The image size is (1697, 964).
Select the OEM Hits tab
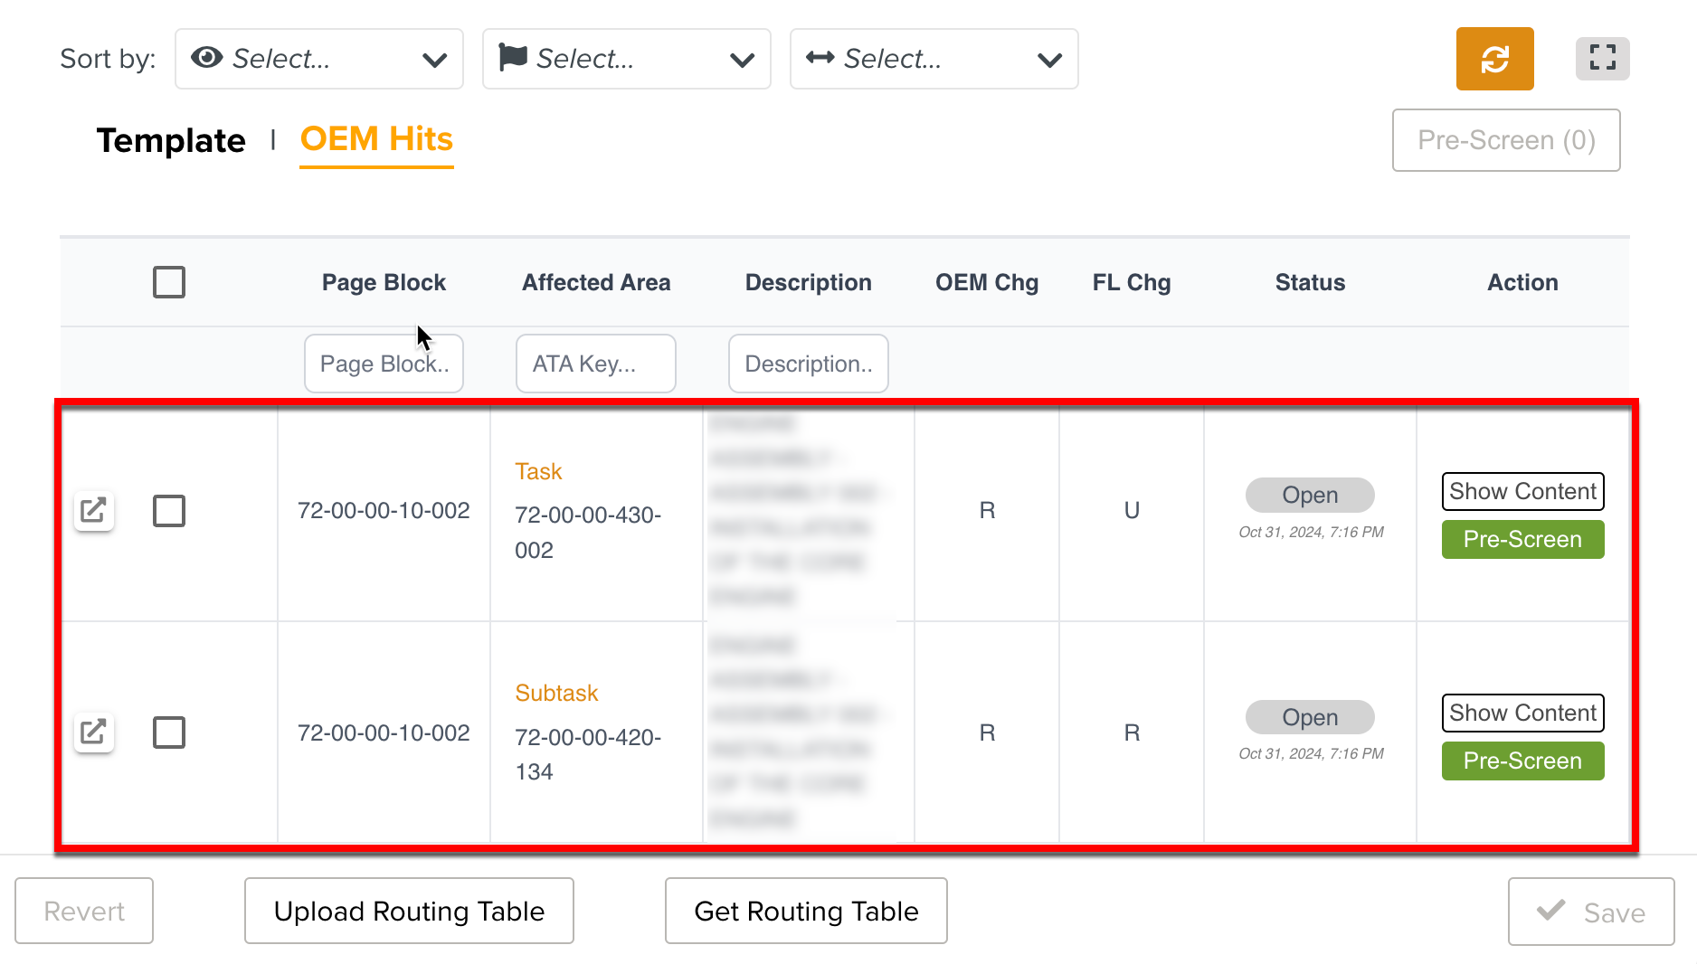point(376,139)
